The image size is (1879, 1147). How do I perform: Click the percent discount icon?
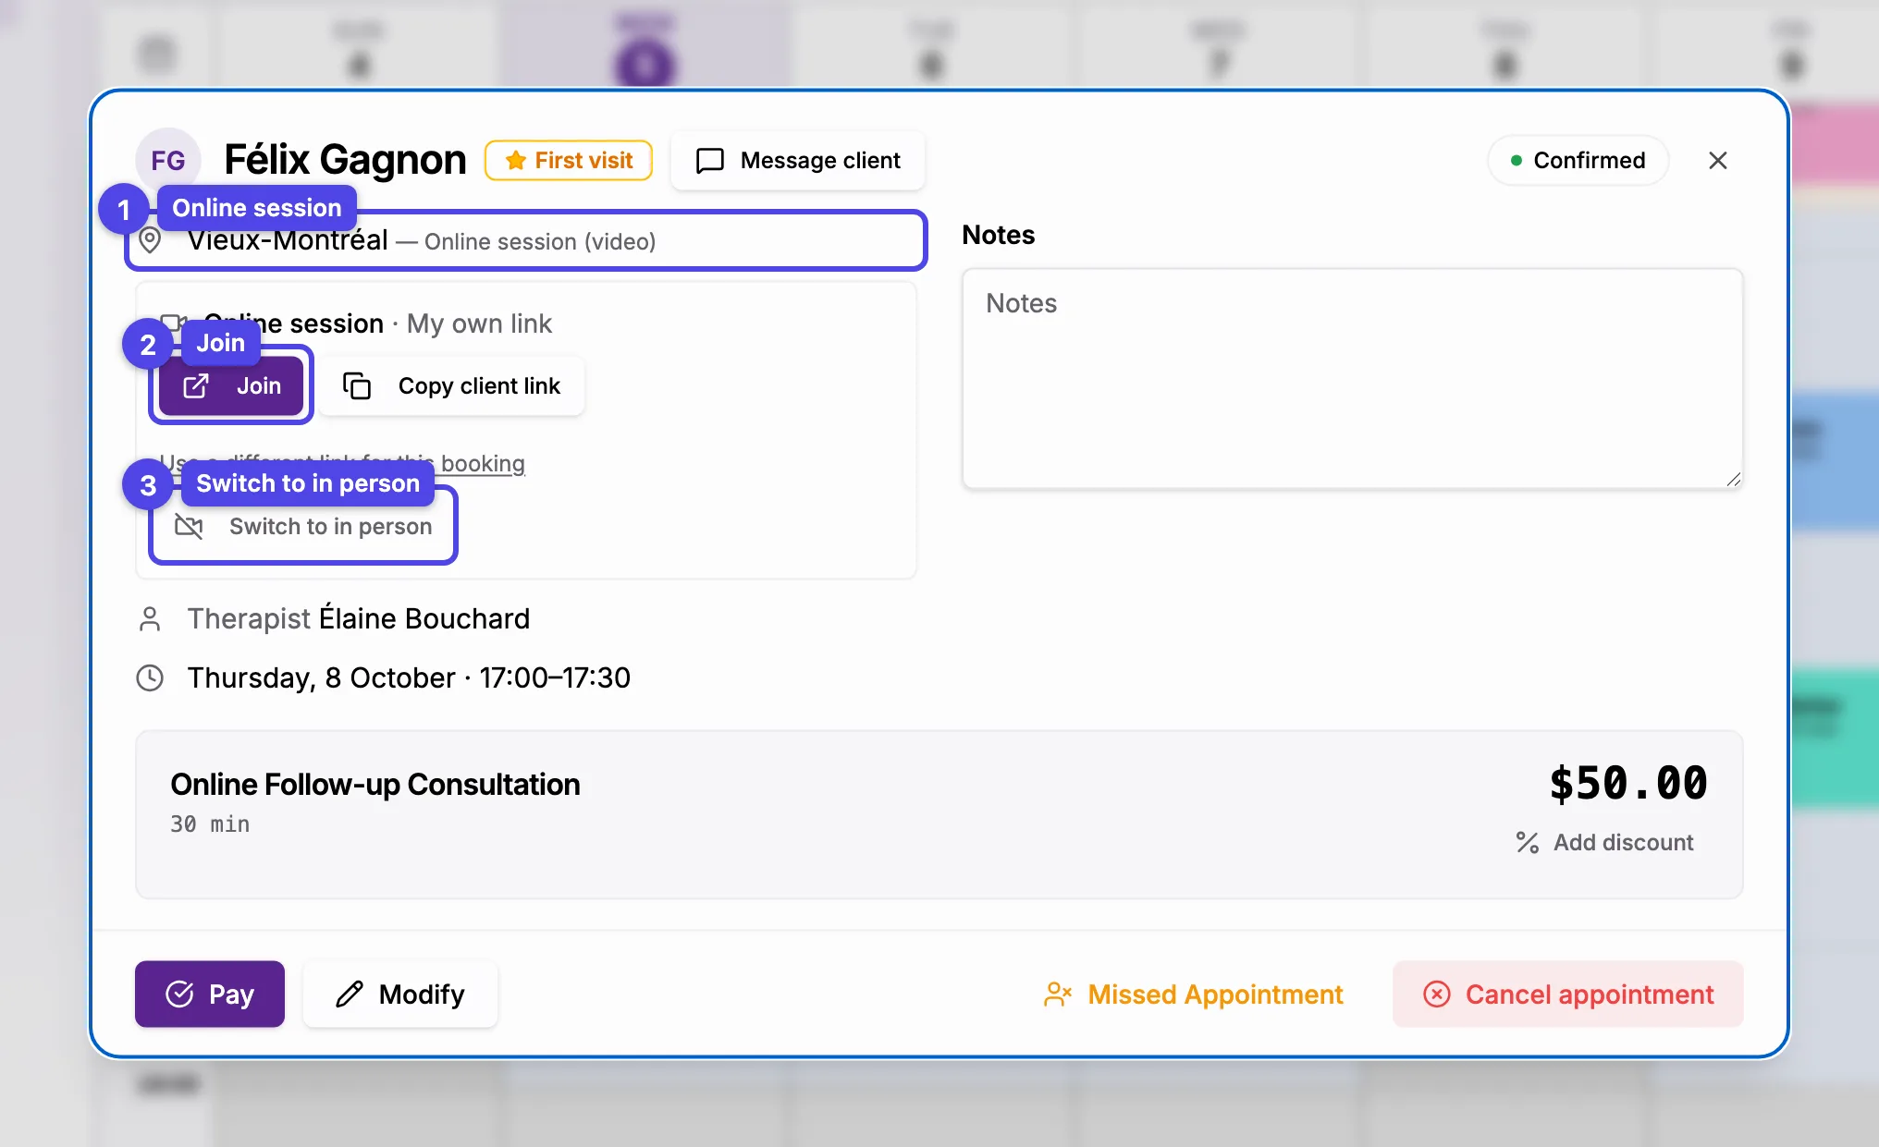coord(1528,843)
